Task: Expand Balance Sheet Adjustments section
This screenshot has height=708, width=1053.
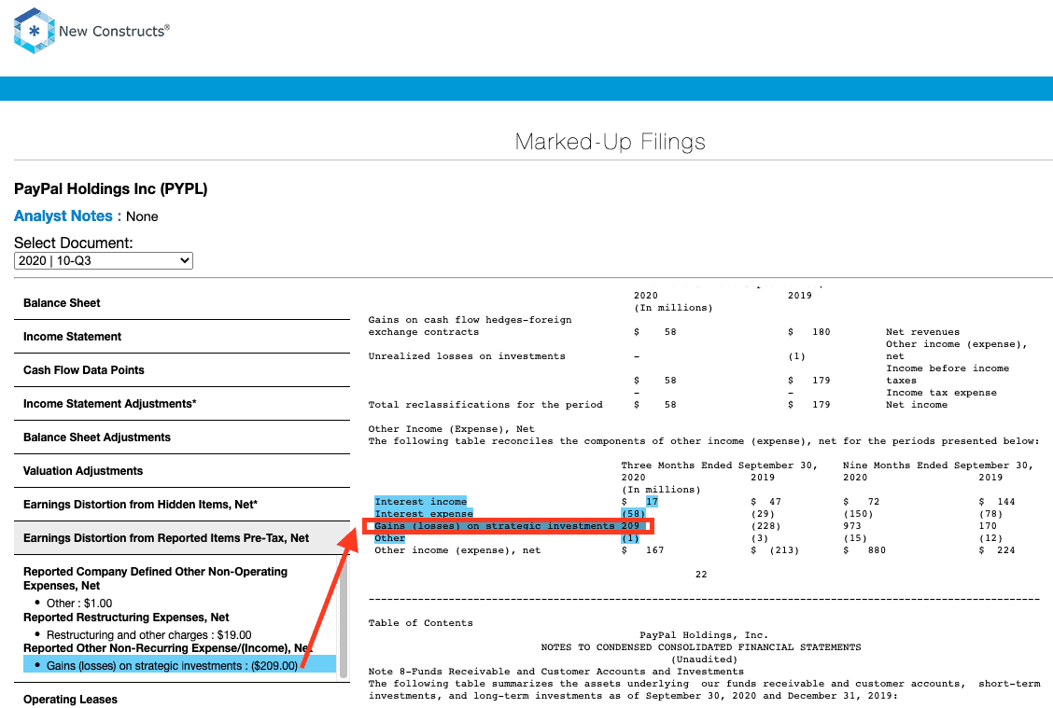Action: pos(182,437)
